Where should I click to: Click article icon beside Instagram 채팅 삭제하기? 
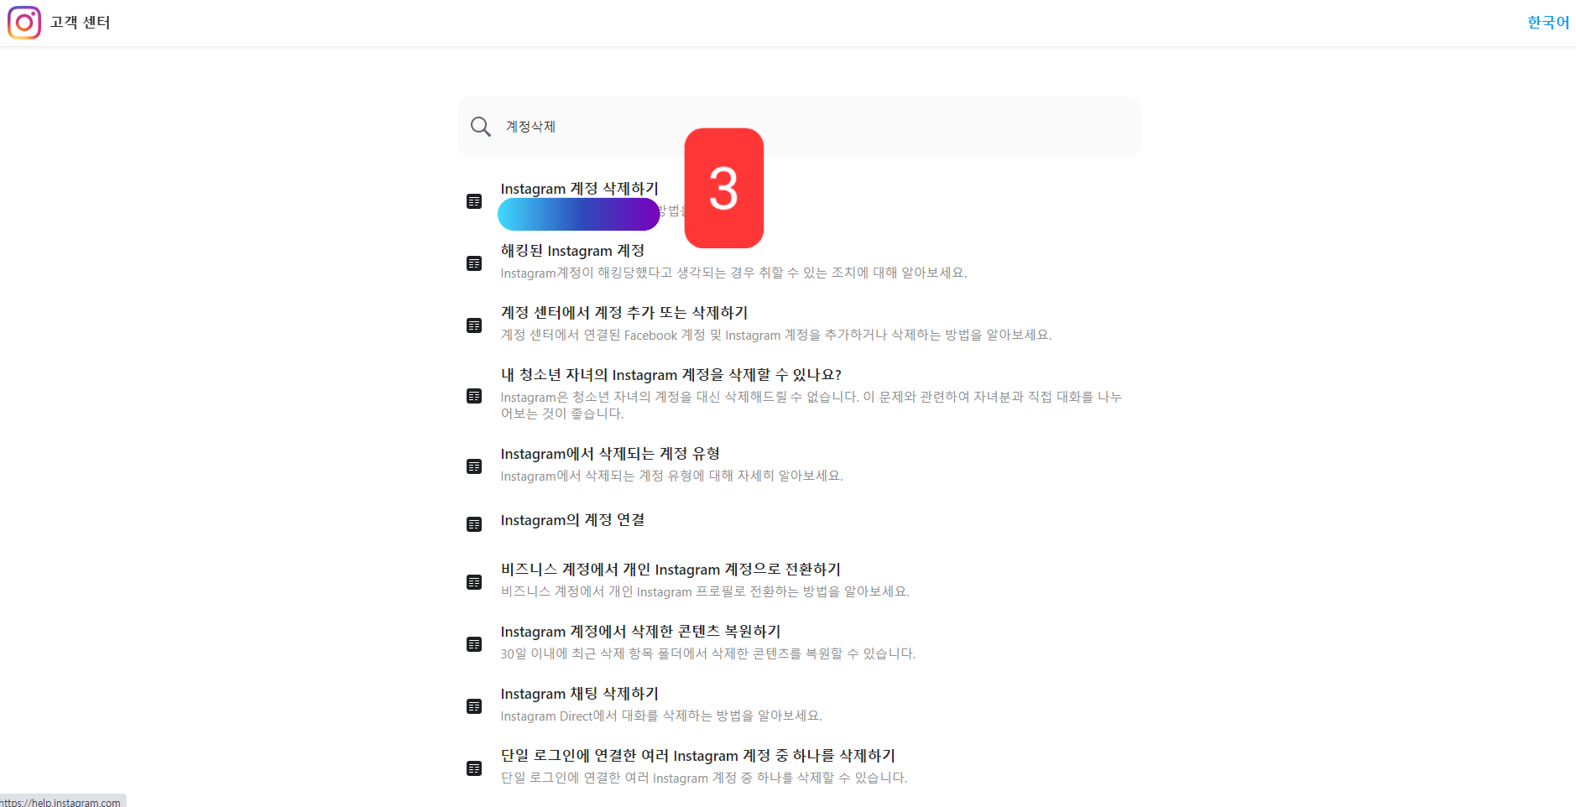pyautogui.click(x=474, y=706)
